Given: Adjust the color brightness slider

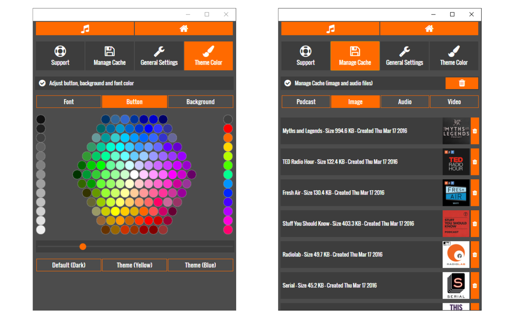Looking at the screenshot, I should coord(83,246).
